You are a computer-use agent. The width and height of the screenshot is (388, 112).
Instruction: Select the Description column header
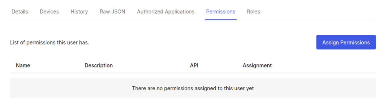99,66
